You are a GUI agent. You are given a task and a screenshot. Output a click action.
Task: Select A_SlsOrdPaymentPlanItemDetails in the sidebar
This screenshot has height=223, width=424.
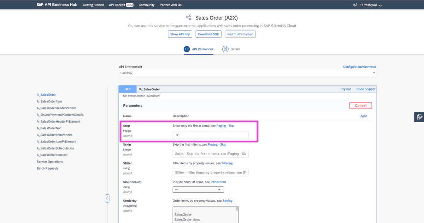pyautogui.click(x=60, y=115)
